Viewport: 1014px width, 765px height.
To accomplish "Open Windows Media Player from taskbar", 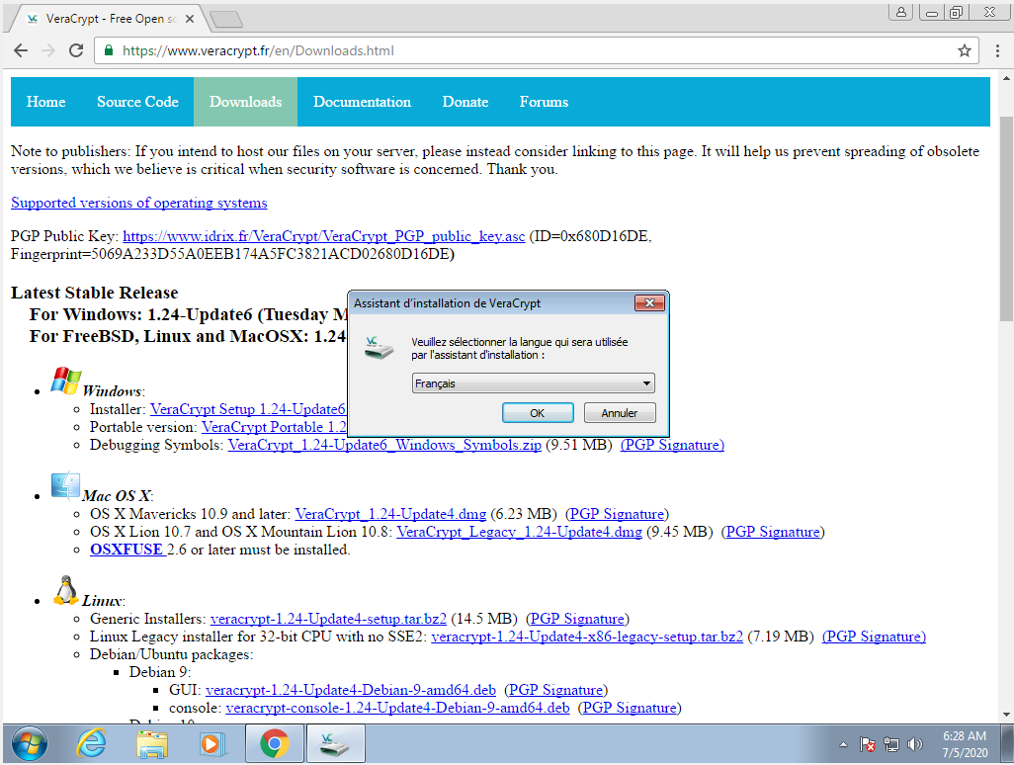I will [212, 744].
